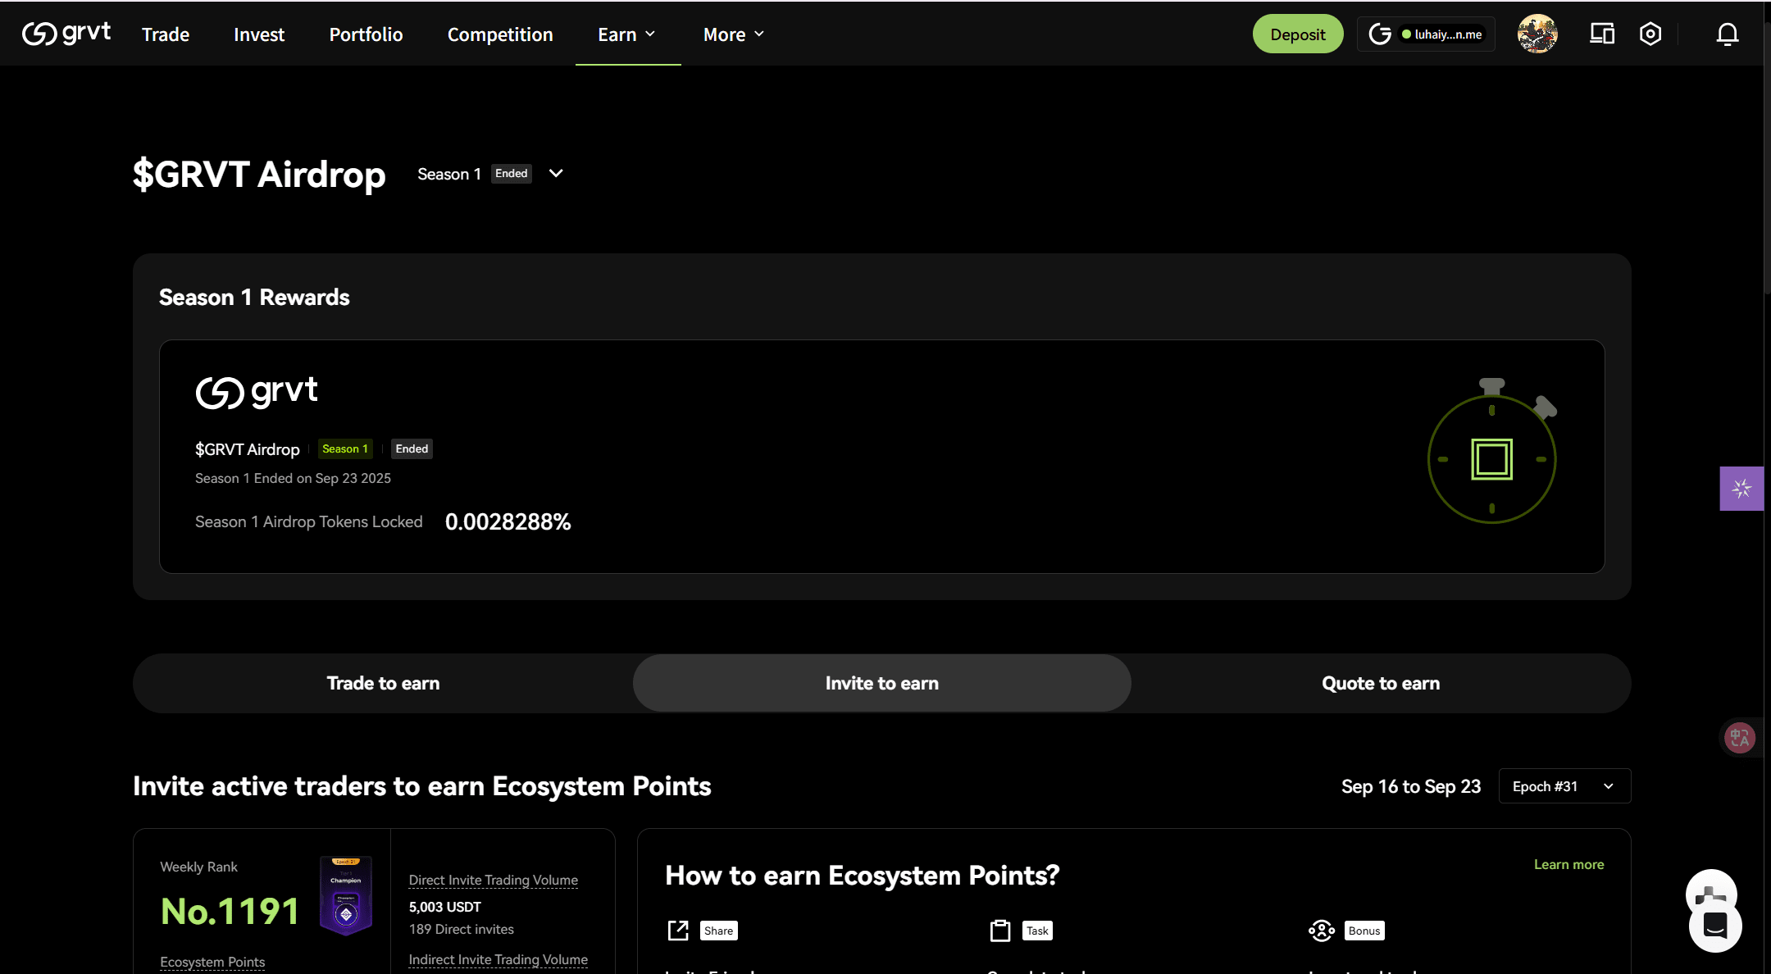Switch to the Trade to earn tab
The image size is (1771, 974).
click(x=383, y=683)
